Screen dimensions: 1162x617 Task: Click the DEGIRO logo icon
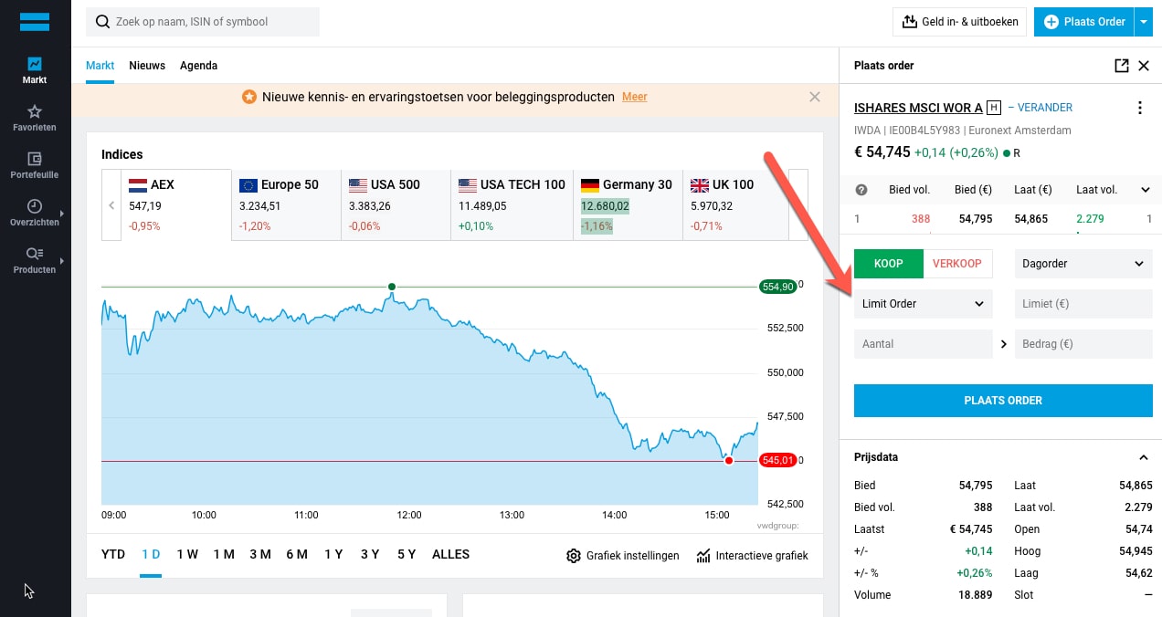[35, 22]
